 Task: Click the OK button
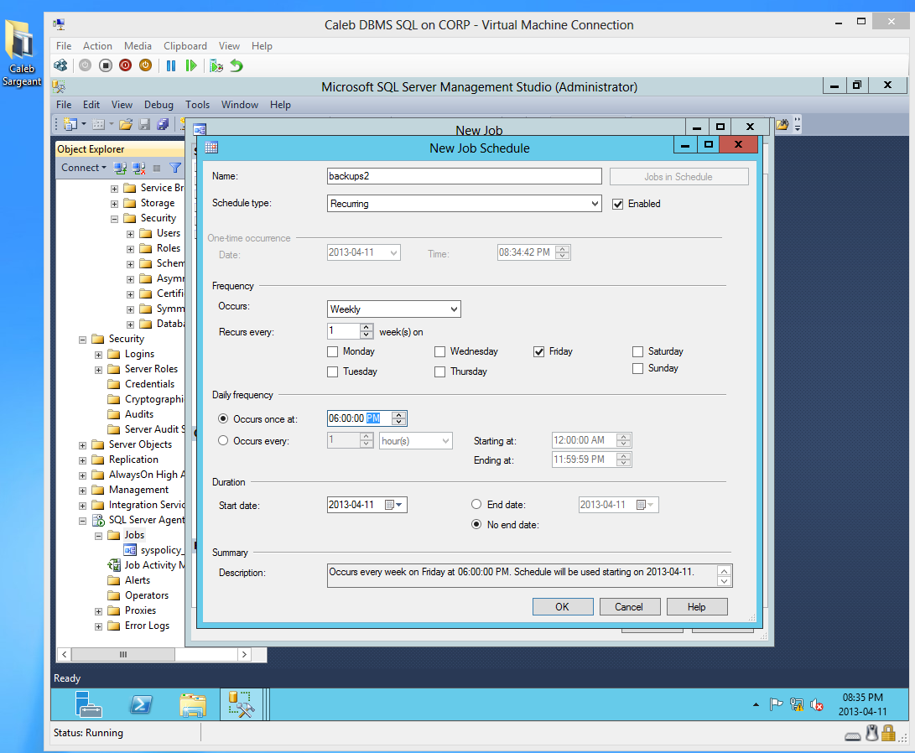[563, 606]
